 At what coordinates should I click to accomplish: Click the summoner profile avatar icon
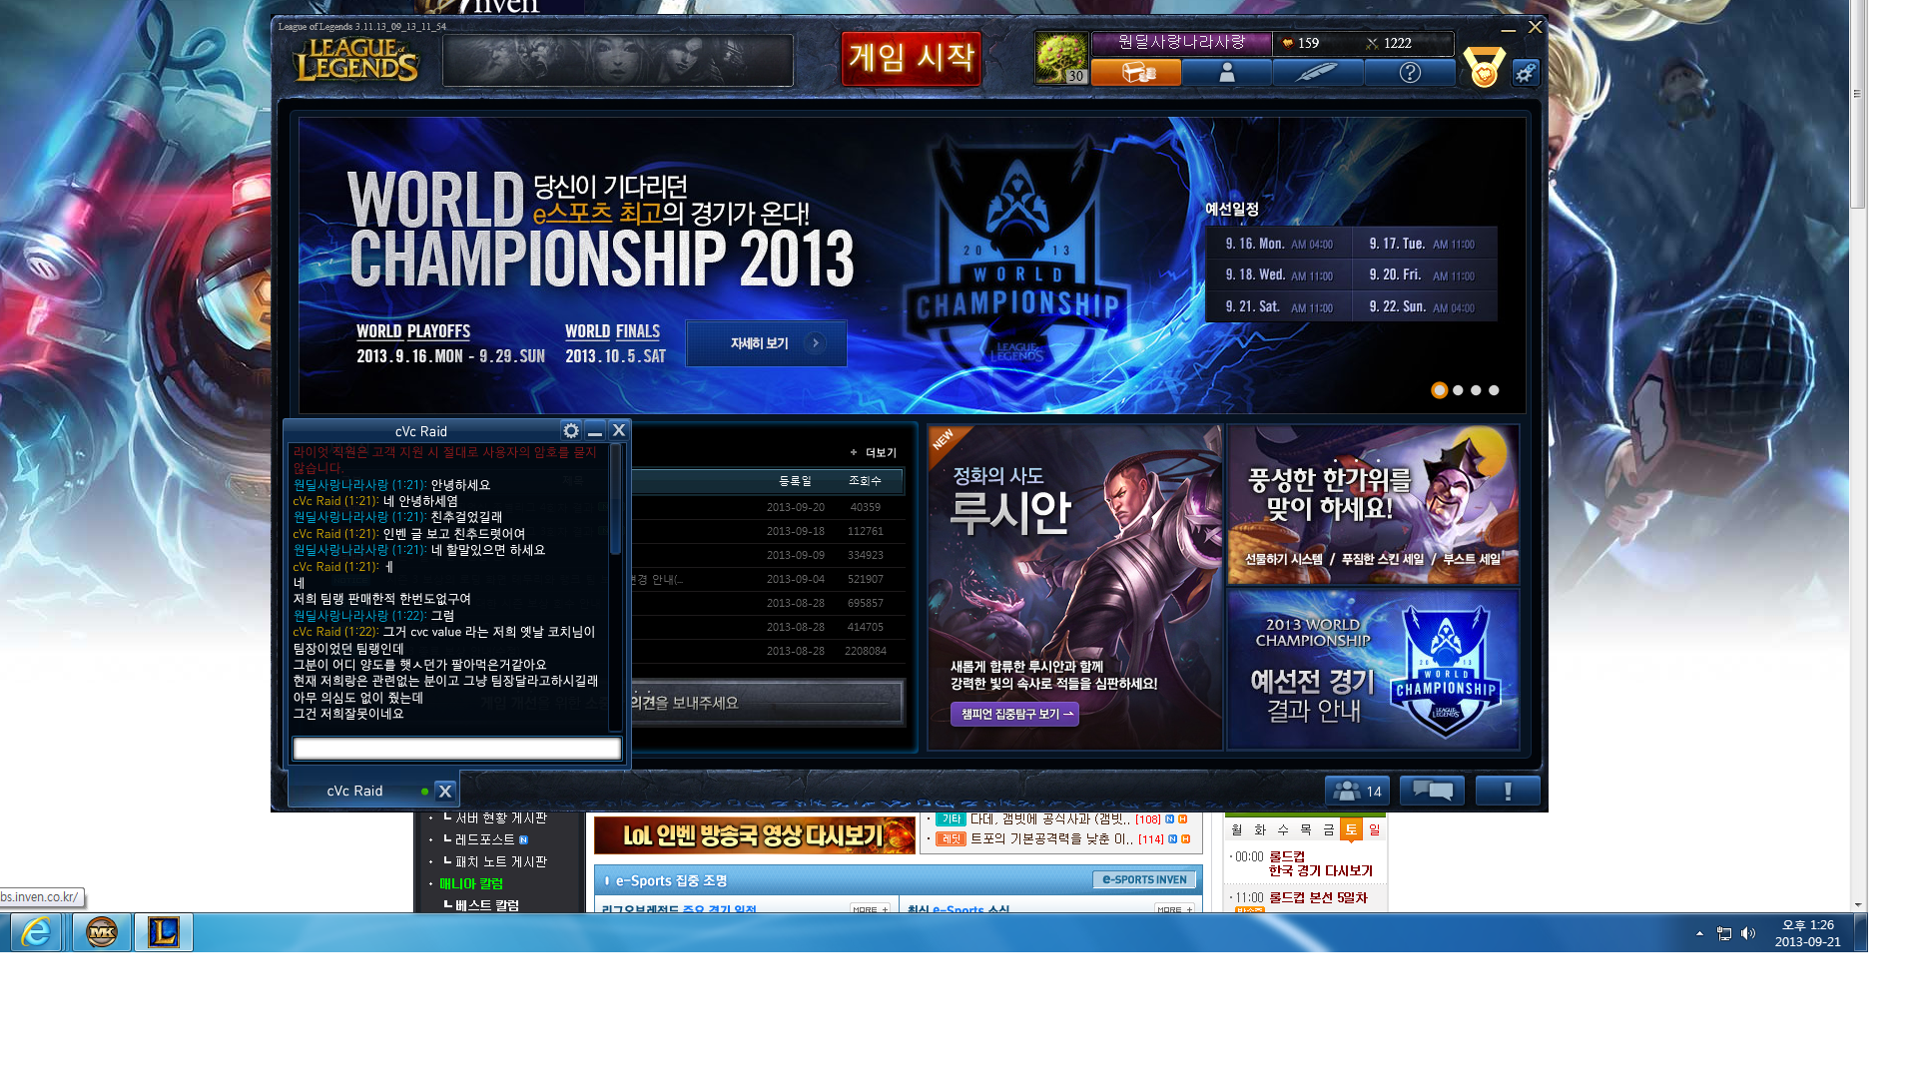pyautogui.click(x=1061, y=58)
